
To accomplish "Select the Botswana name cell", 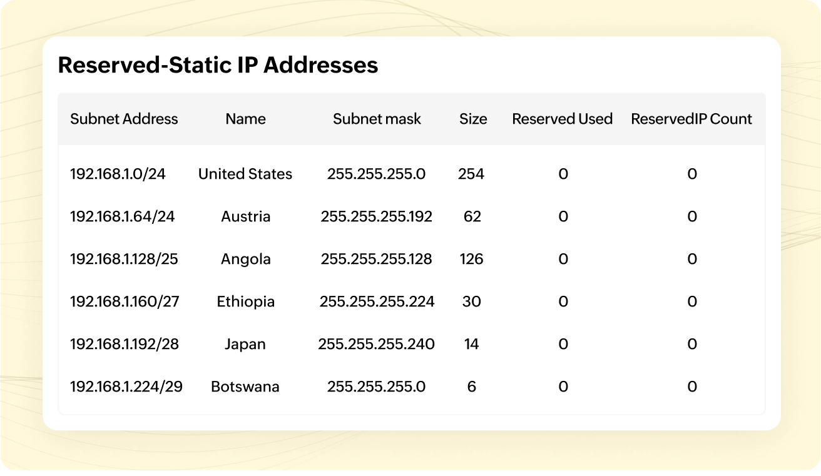I will [245, 387].
